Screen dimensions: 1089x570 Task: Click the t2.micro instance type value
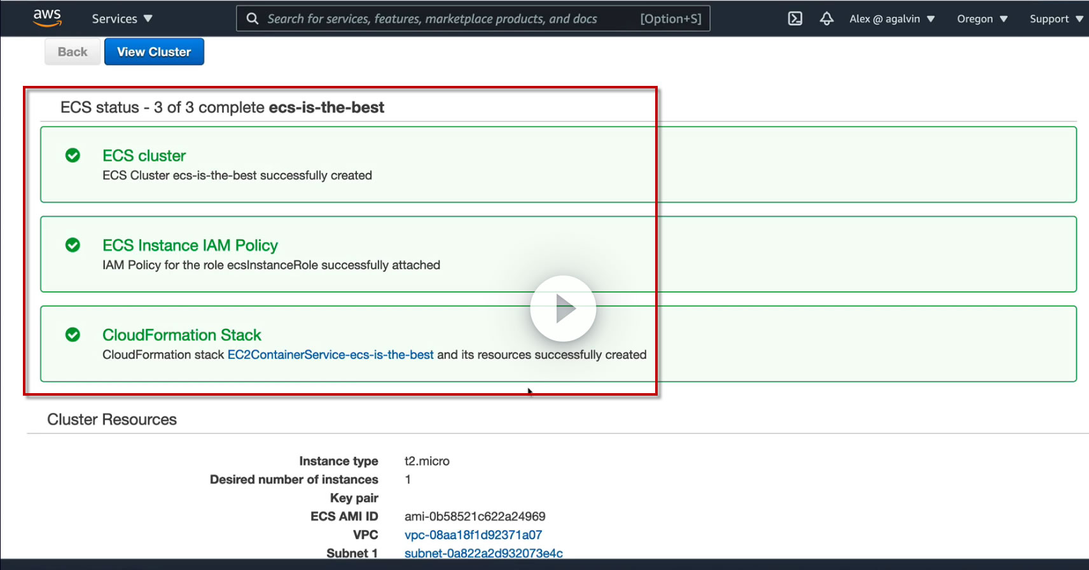click(427, 461)
